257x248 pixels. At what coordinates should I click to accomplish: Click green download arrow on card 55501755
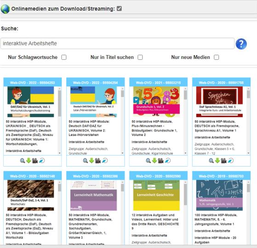click(x=217, y=161)
